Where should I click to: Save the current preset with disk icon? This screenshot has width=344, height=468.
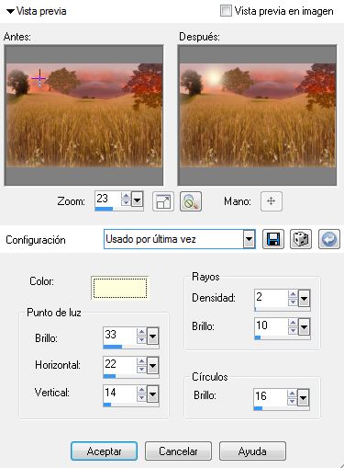pyautogui.click(x=273, y=239)
